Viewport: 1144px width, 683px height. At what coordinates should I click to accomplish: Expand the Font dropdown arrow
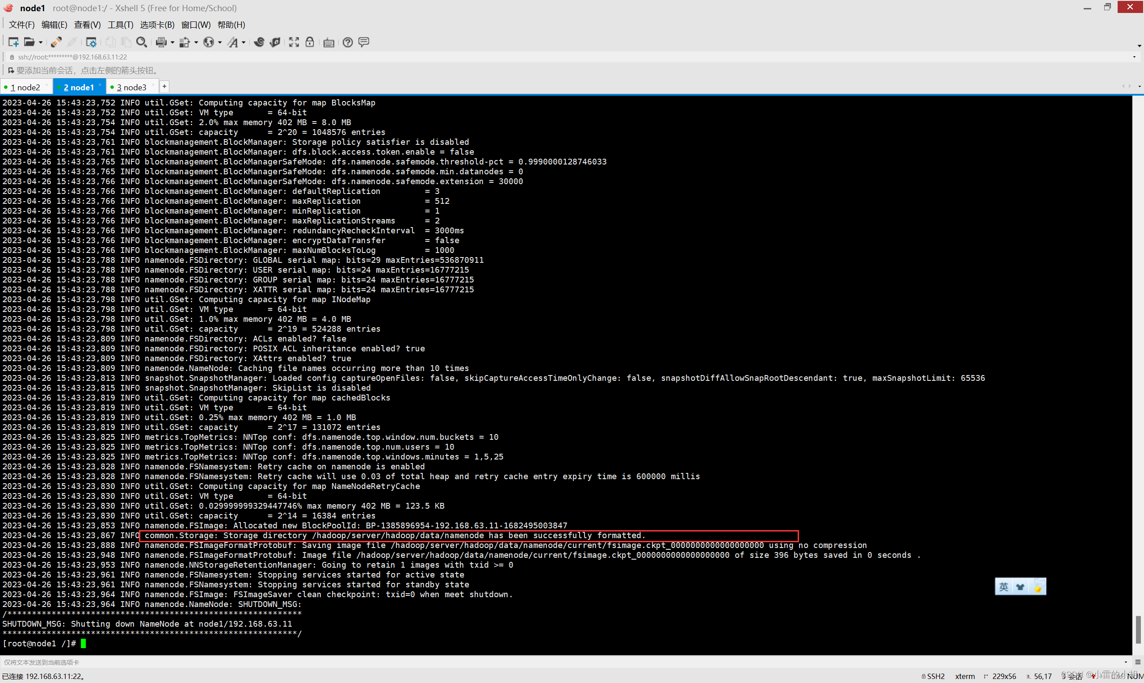pos(244,42)
